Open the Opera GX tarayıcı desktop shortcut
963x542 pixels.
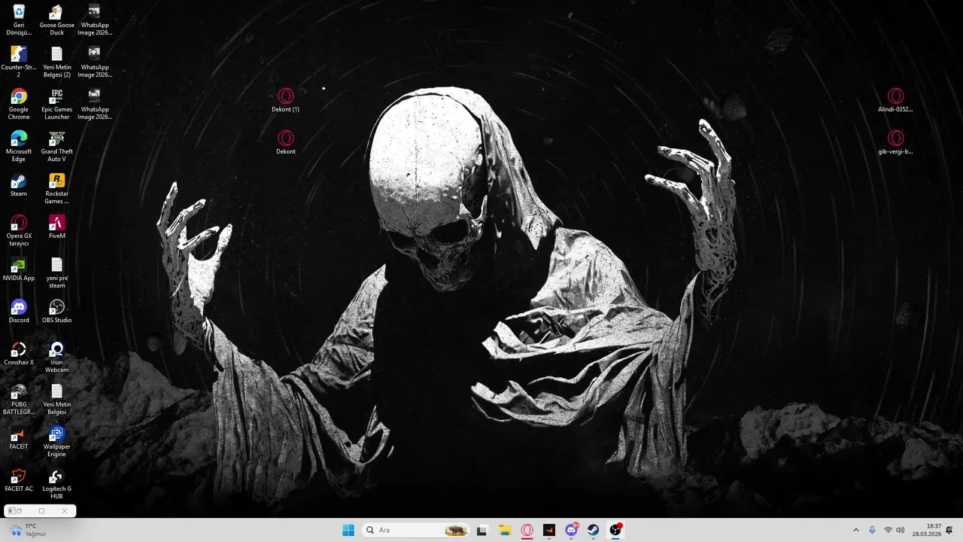pos(19,230)
